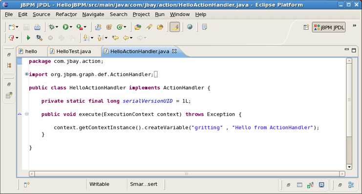Click the Open Perspective icon
This screenshot has width=362, height=194.
point(306,27)
